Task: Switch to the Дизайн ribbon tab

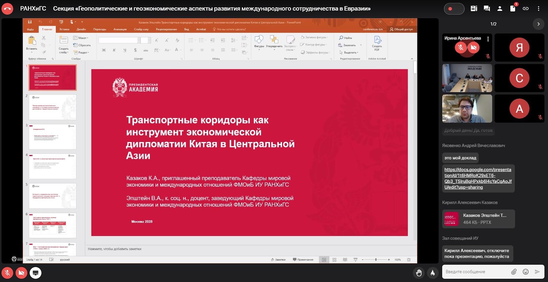Action: [81, 29]
